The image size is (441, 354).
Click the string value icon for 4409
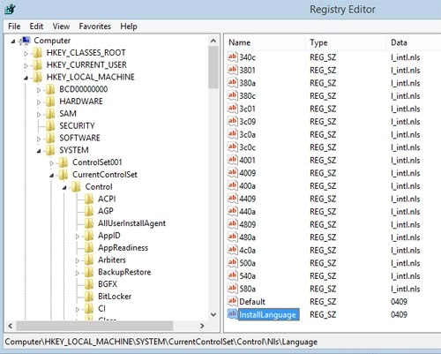[232, 199]
